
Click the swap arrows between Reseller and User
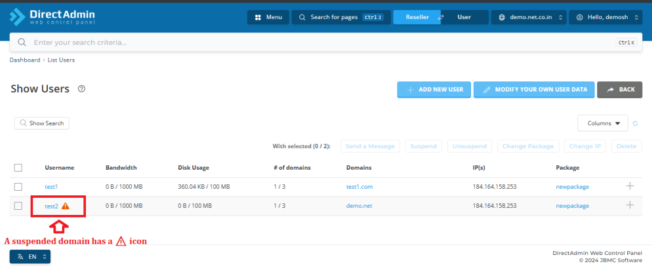click(441, 17)
